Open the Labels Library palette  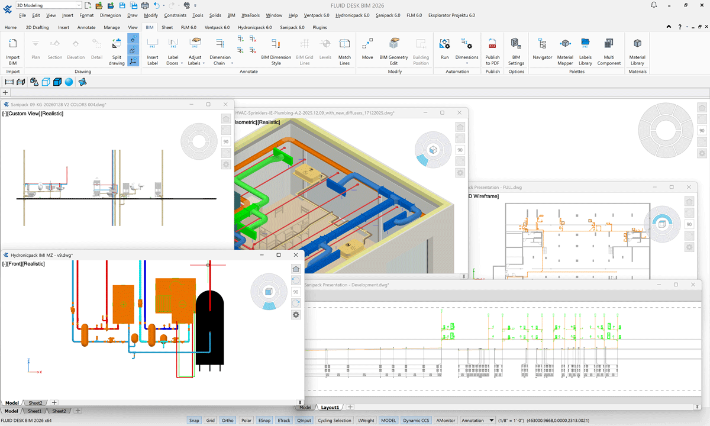point(585,51)
